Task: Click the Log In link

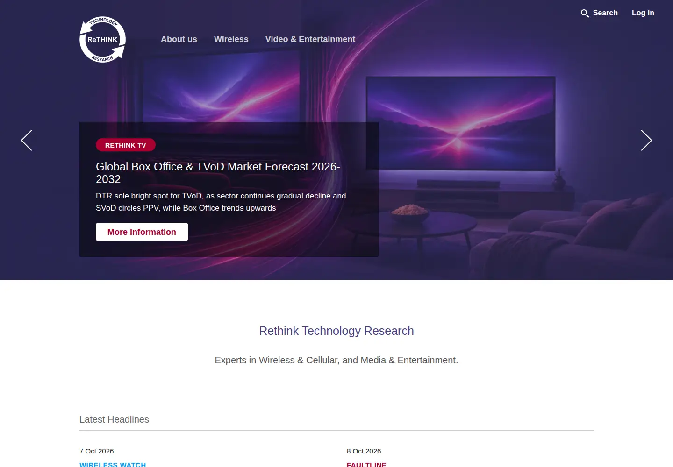Action: coord(643,13)
